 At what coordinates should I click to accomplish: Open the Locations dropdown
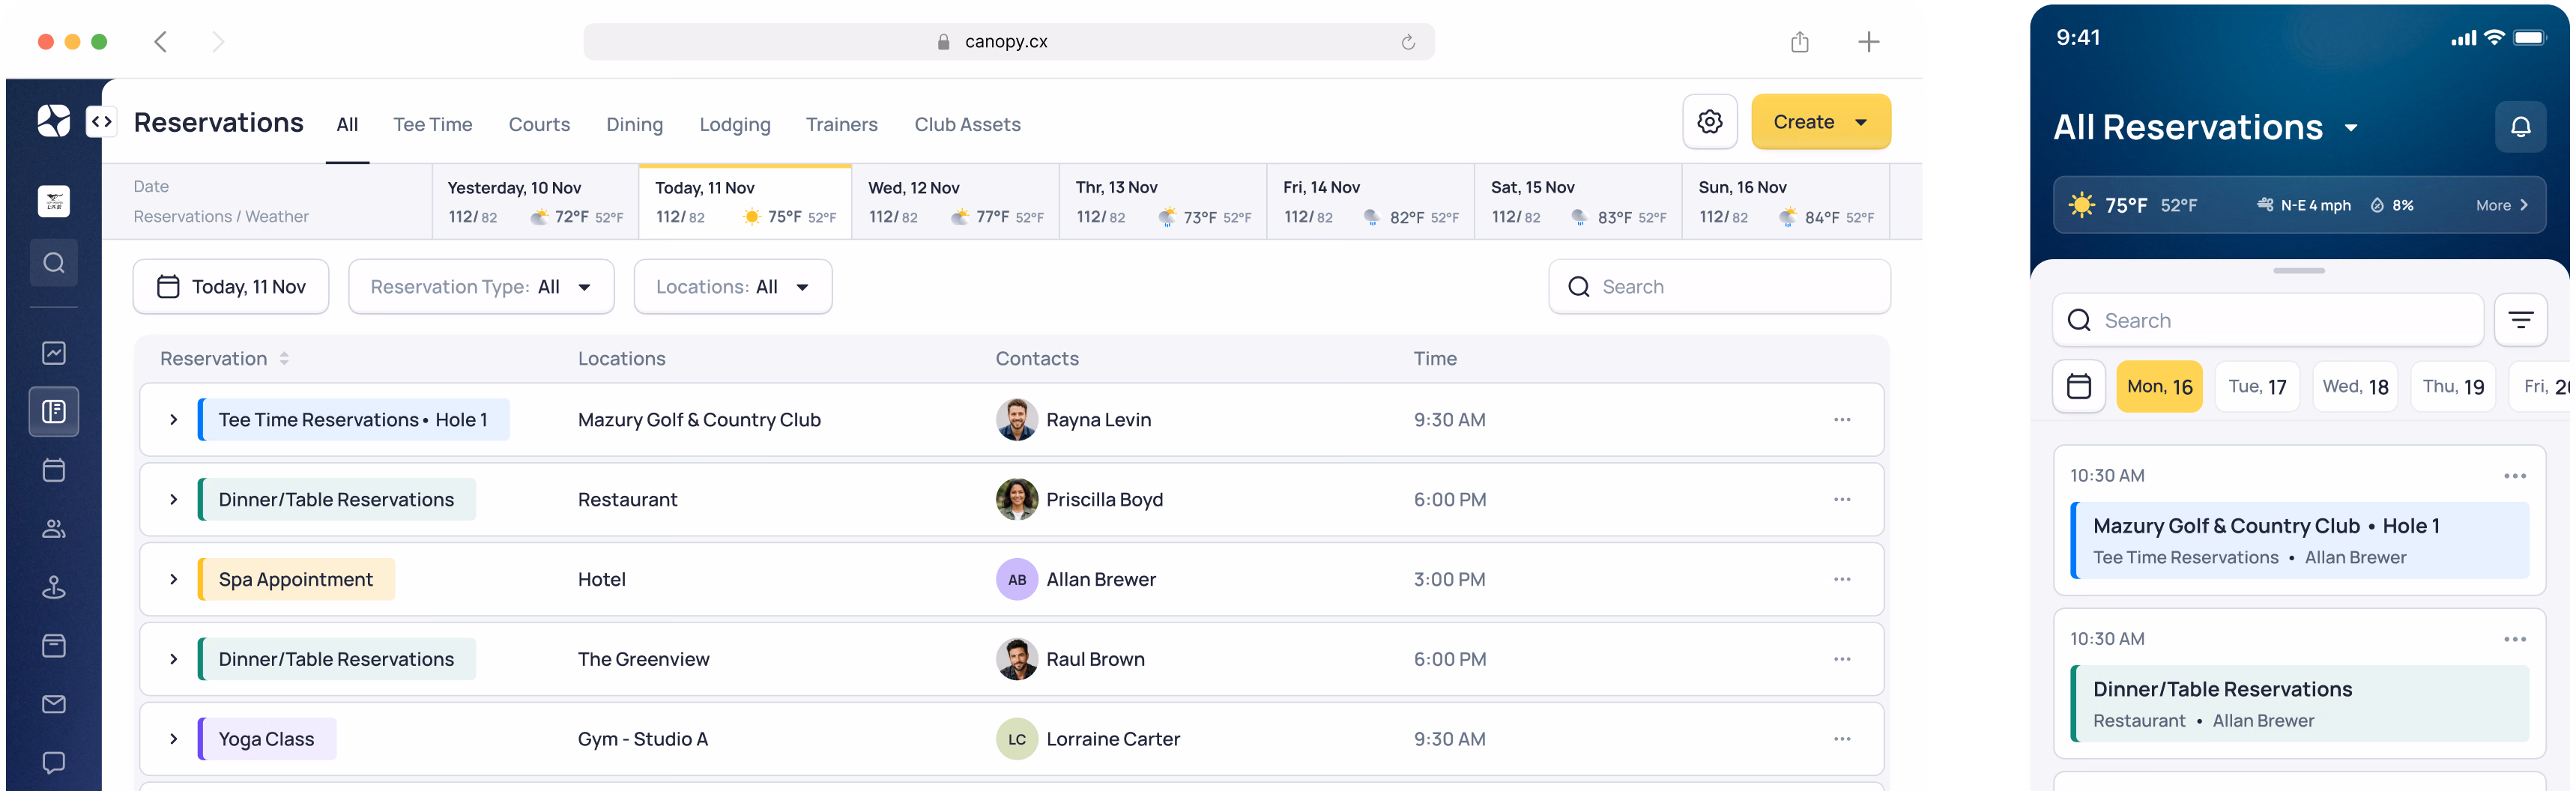click(733, 287)
